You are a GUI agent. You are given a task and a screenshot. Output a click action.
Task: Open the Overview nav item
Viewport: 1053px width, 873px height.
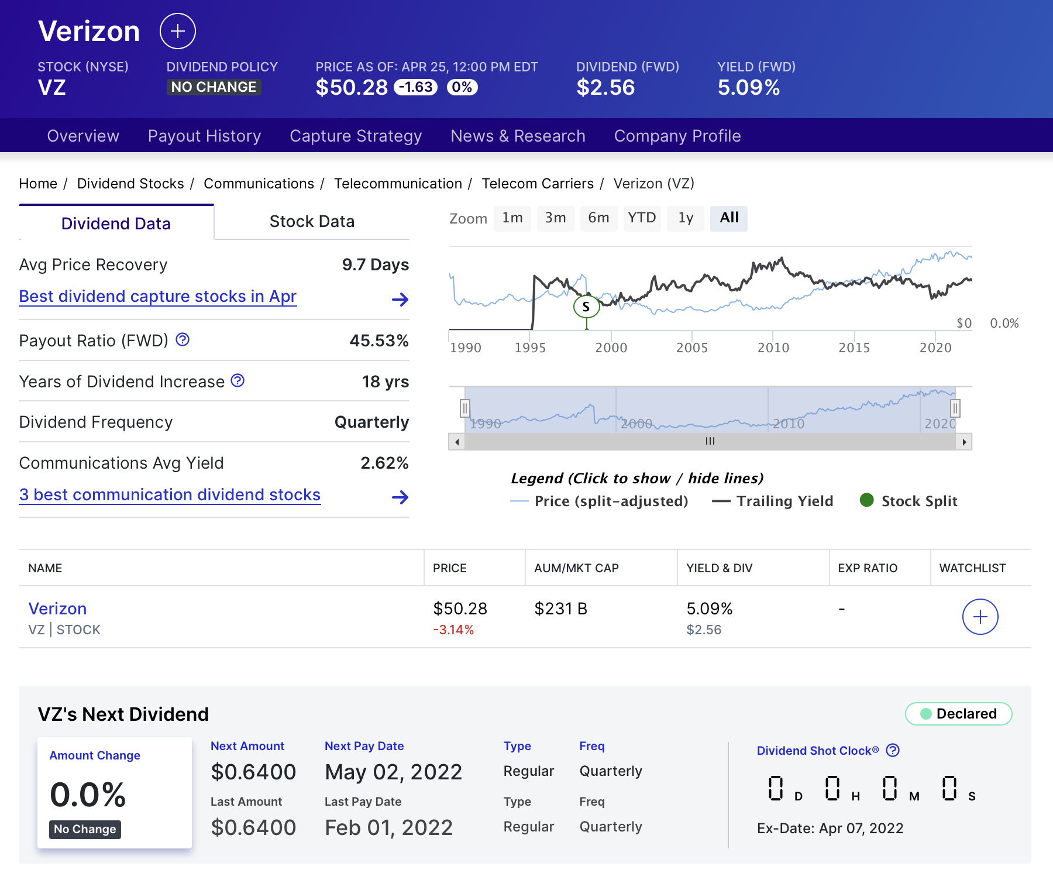83,136
